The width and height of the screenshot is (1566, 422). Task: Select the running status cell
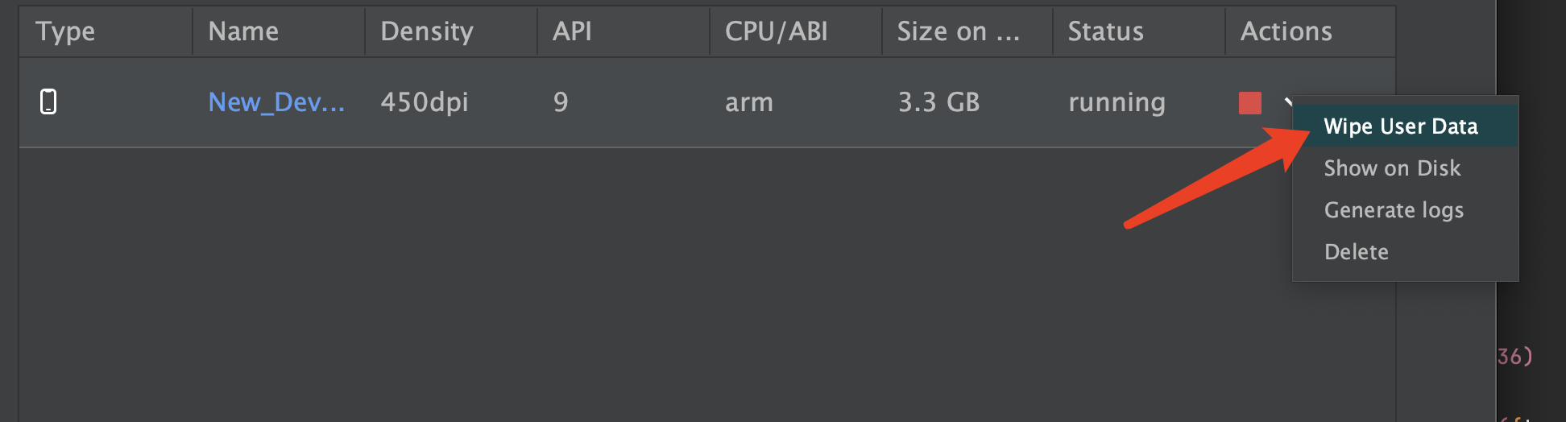1116,102
